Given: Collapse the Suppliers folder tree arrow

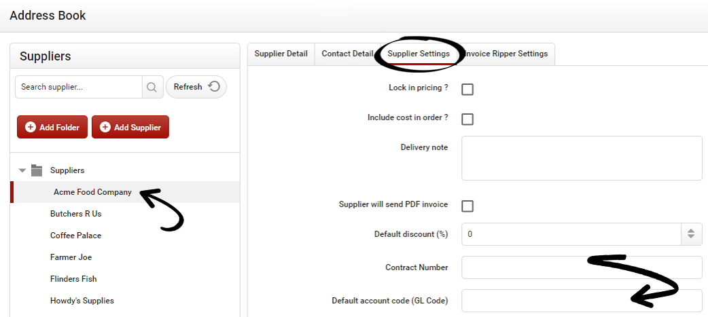Looking at the screenshot, I should coord(22,170).
